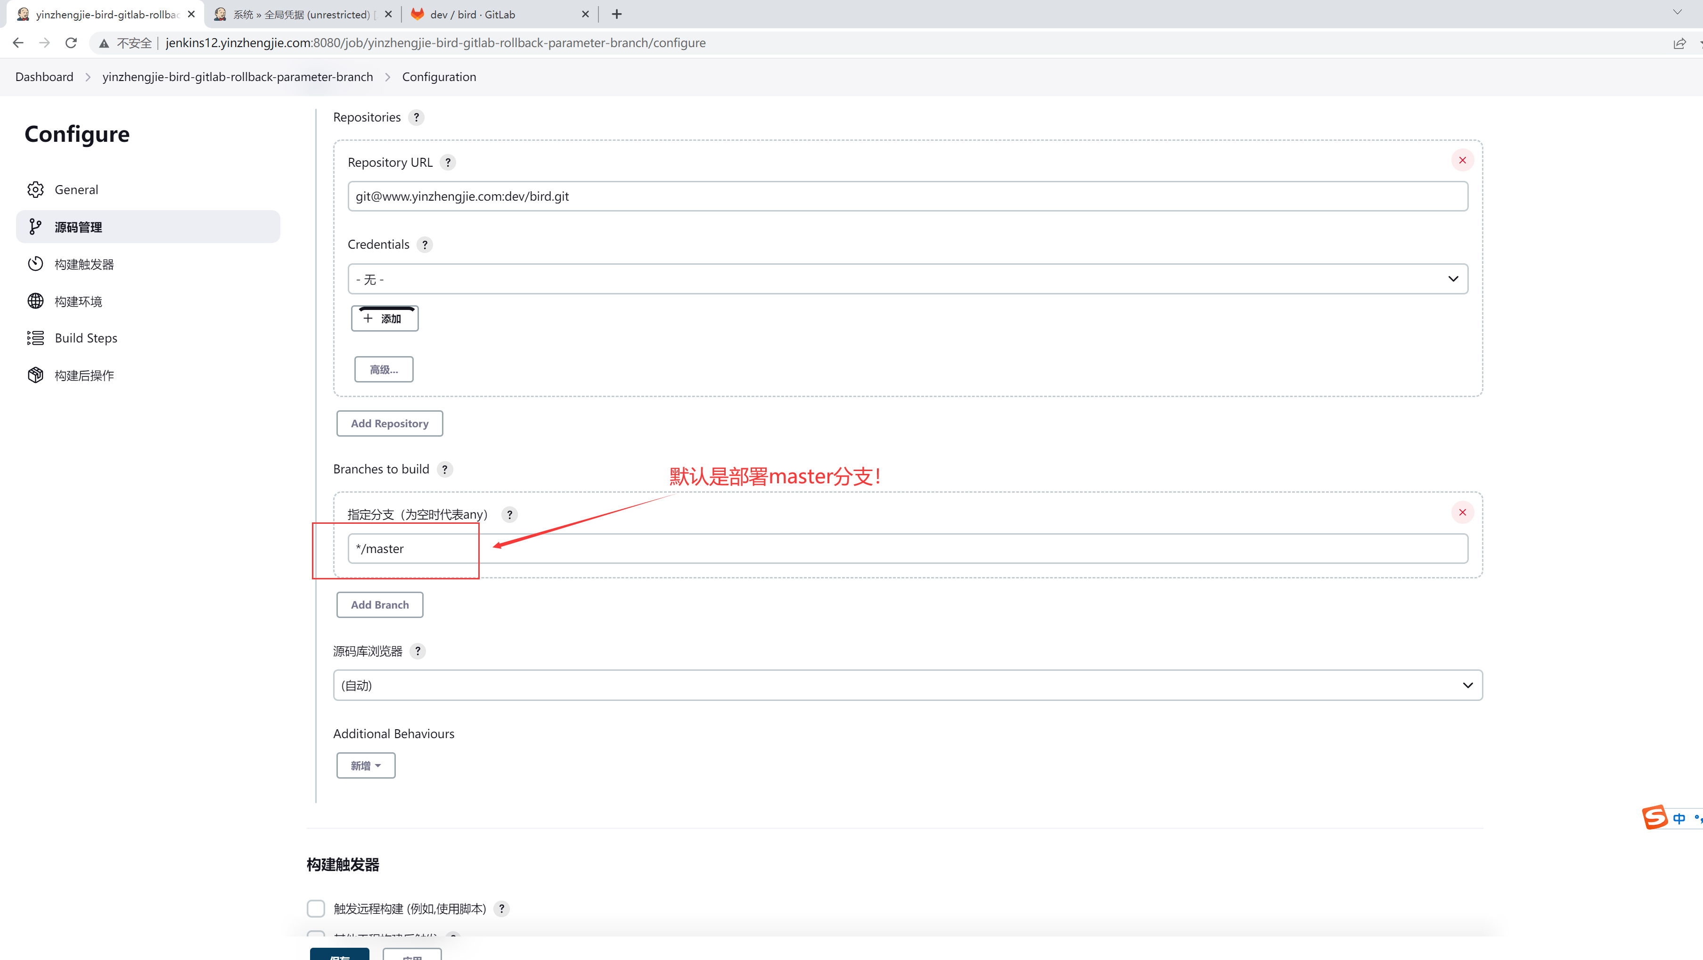1703x960 pixels.
Task: Click the share icon in the address bar
Action: click(x=1679, y=43)
